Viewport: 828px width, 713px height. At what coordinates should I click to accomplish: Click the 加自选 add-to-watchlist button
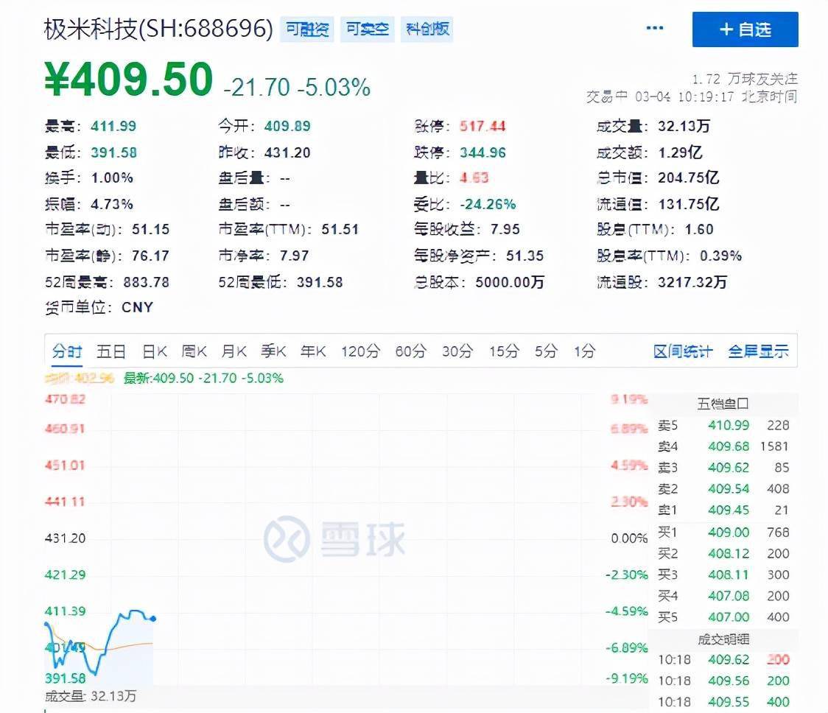click(x=745, y=31)
